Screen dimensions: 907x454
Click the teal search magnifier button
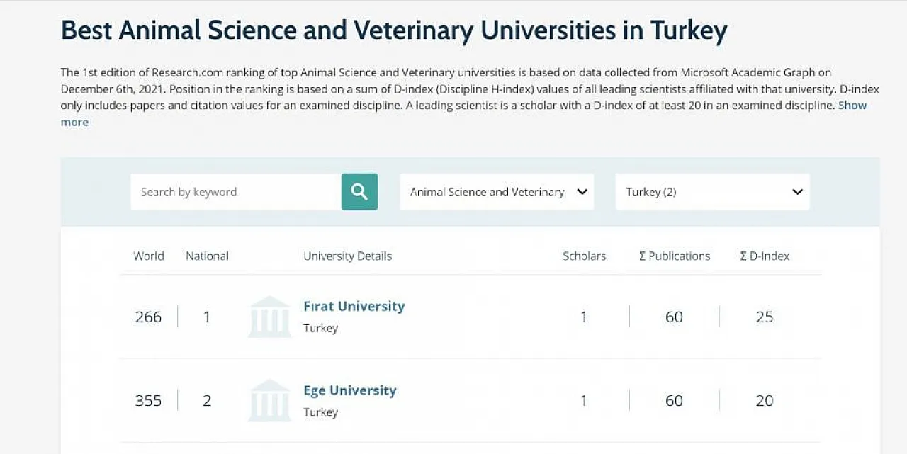point(359,192)
